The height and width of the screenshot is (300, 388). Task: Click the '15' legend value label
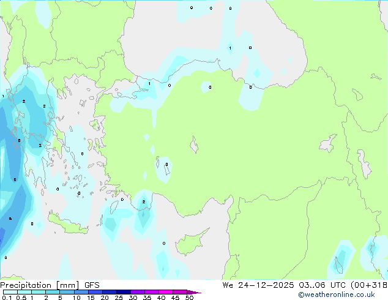coord(91,298)
